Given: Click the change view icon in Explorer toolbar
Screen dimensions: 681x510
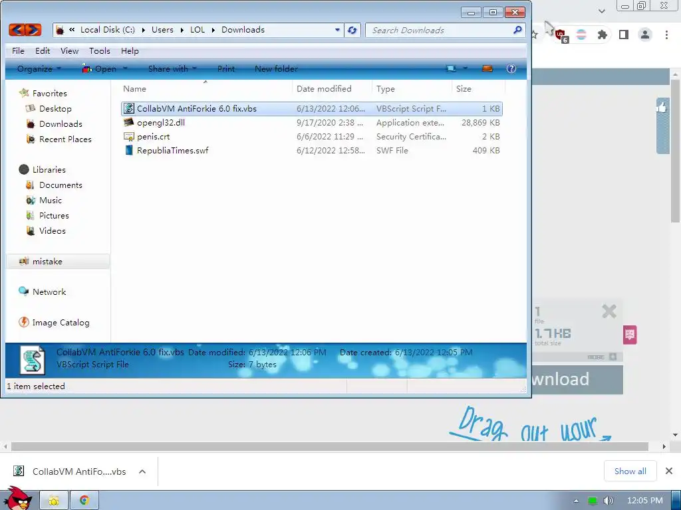Looking at the screenshot, I should click(452, 68).
